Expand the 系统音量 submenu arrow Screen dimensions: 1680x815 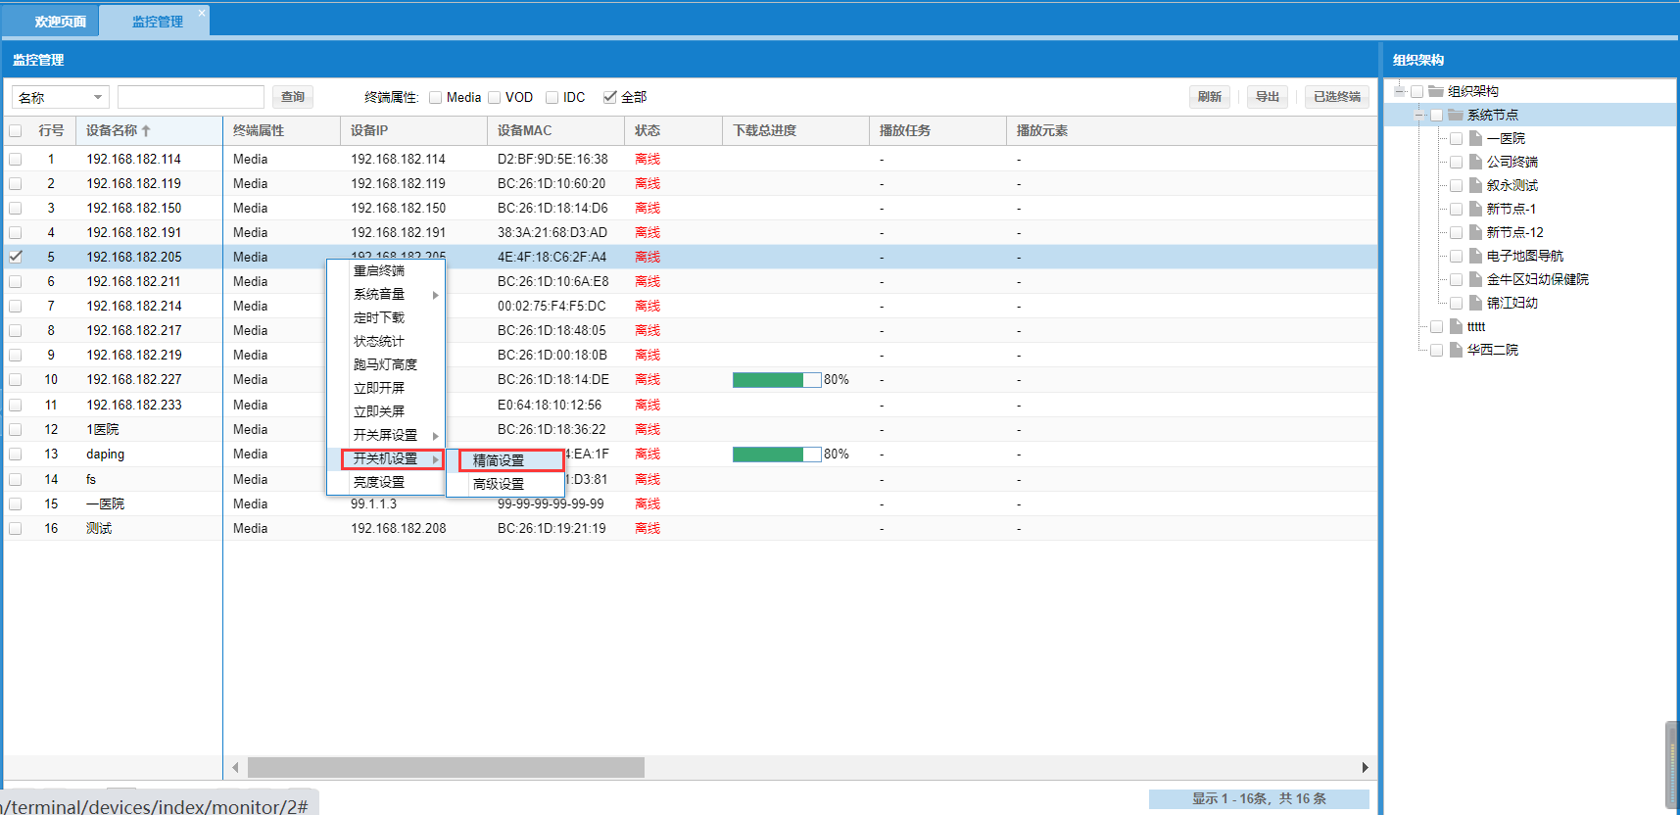(x=435, y=295)
